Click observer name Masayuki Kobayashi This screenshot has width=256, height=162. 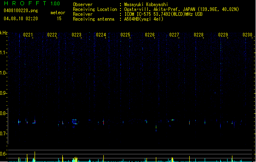(146, 4)
